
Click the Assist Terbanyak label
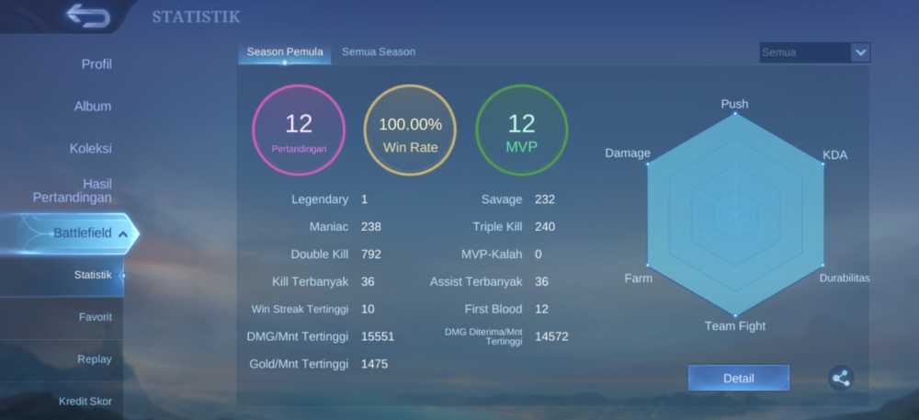(x=476, y=282)
